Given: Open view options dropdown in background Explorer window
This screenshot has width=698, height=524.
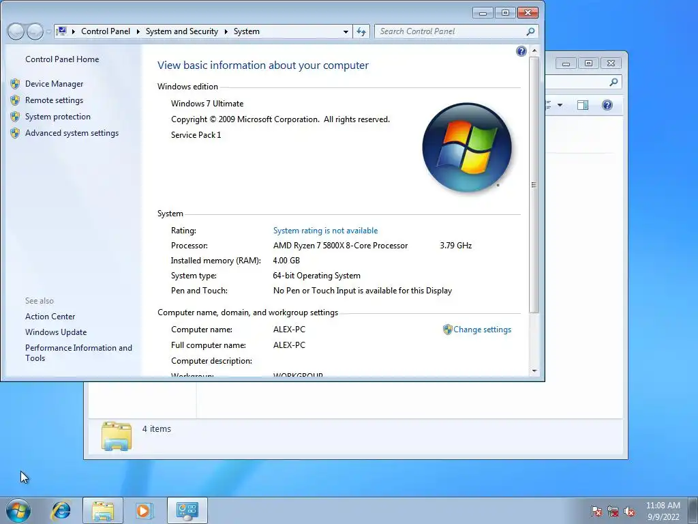Looking at the screenshot, I should 560,105.
